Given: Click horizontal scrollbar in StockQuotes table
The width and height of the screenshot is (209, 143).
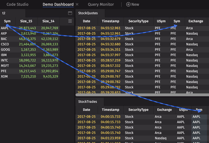Looking at the screenshot, I should click(x=142, y=95).
